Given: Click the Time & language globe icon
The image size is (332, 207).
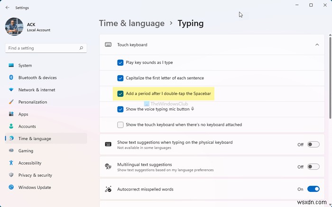Looking at the screenshot, I should pyautogui.click(x=11, y=138).
